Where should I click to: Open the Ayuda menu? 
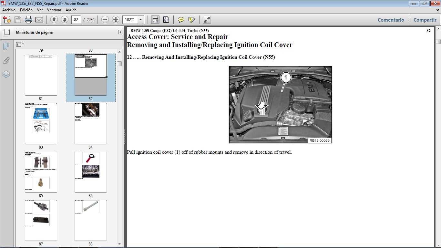click(71, 10)
